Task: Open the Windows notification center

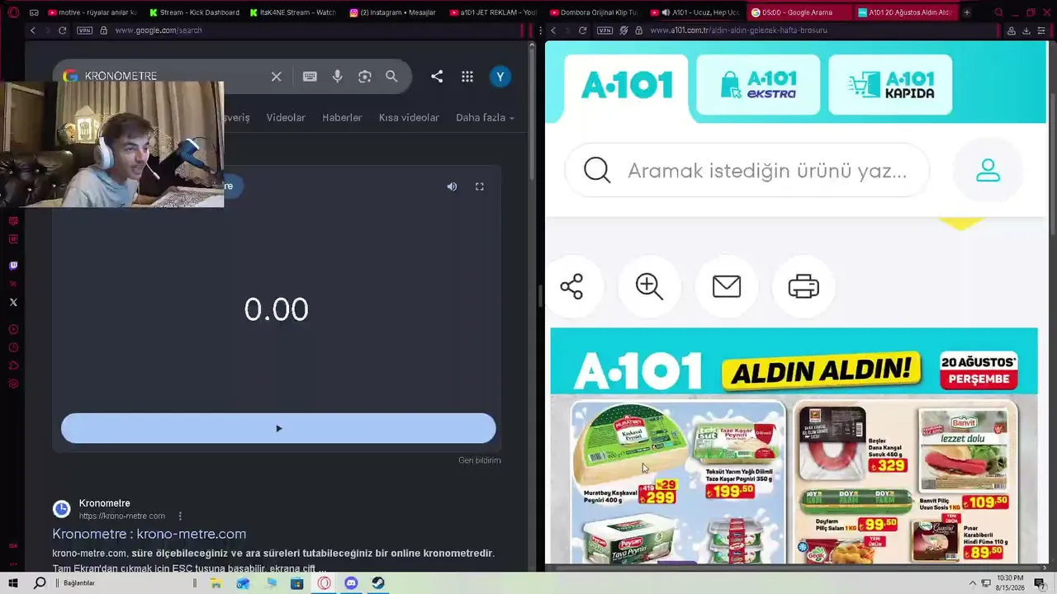Action: coord(1040,583)
